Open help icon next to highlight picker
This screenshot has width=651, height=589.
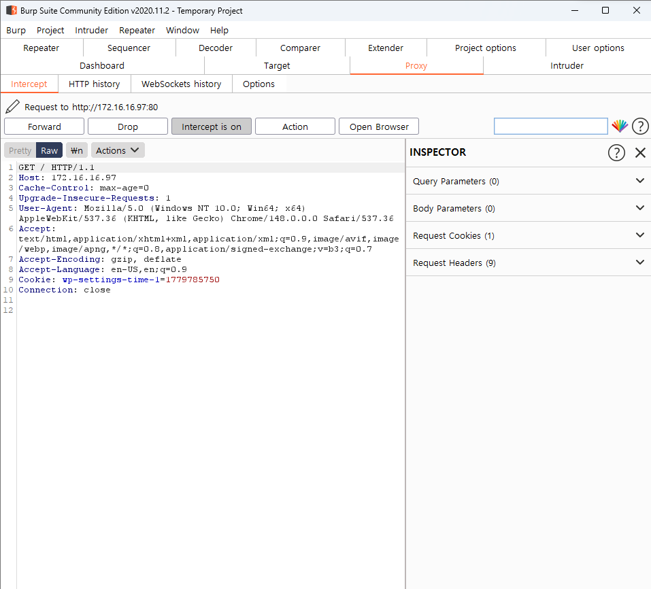click(x=640, y=127)
